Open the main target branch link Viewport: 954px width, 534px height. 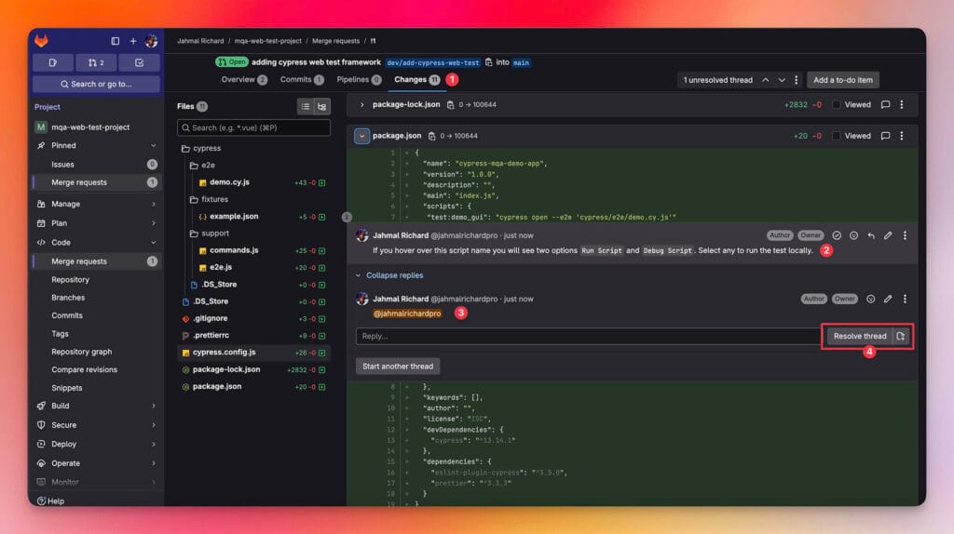[x=521, y=62]
